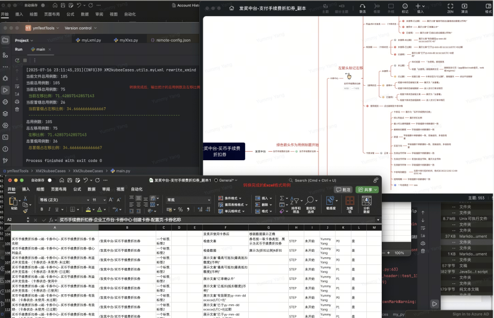Click the rerun main icon
This screenshot has width=494, height=318.
click(17, 61)
